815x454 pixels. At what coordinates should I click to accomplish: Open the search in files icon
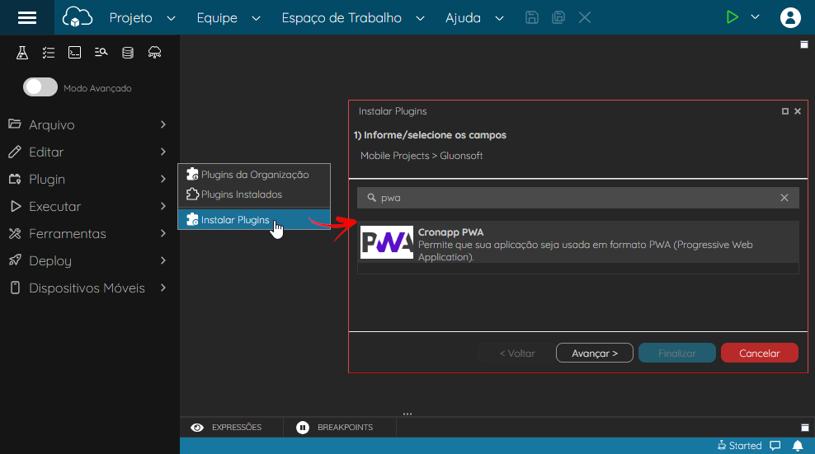[101, 52]
